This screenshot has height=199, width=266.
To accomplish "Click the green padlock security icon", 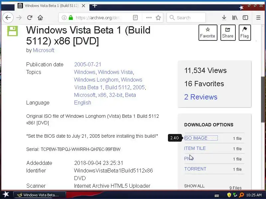I will point(71,18).
